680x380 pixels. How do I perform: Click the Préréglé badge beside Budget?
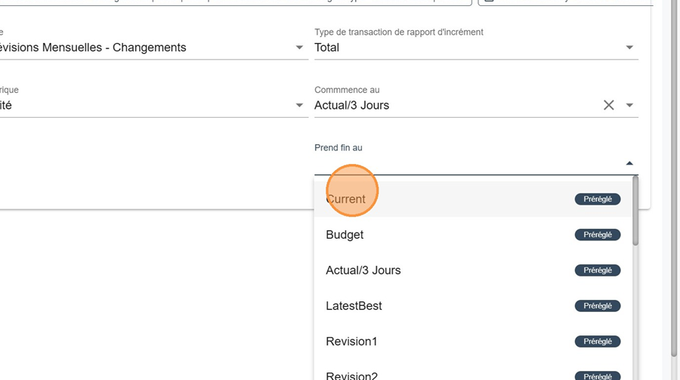(598, 235)
